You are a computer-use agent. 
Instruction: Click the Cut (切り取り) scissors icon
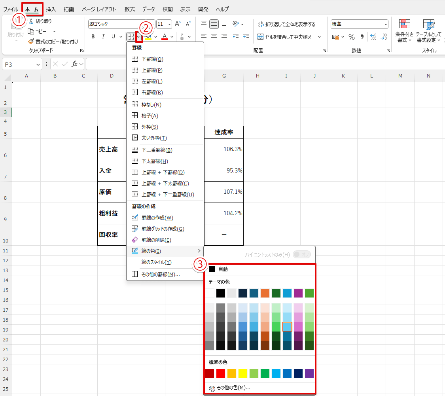(x=31, y=21)
